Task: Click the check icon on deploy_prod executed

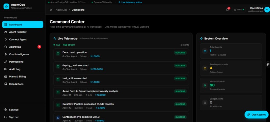Action: 58,66
